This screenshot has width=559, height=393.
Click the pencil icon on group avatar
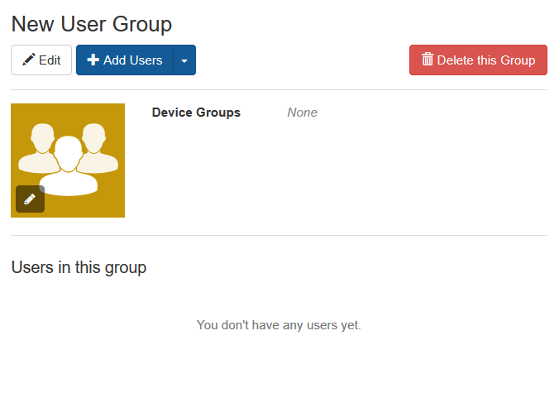coord(30,199)
